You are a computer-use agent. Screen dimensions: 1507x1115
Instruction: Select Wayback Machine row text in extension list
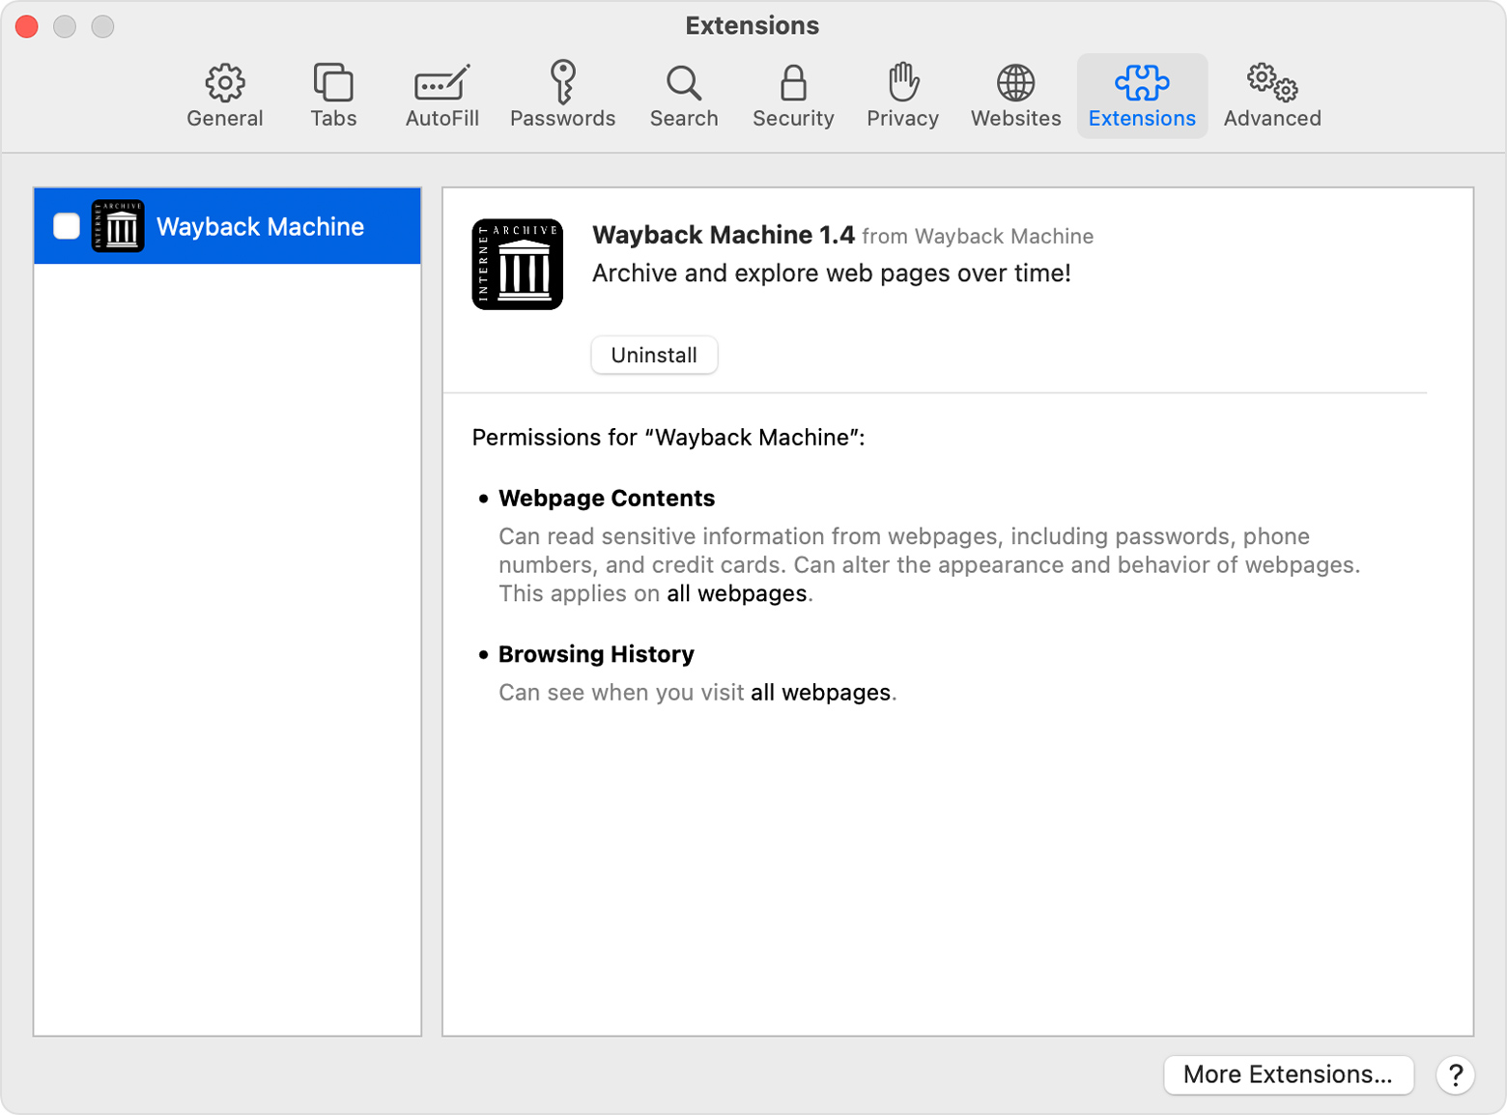260,226
